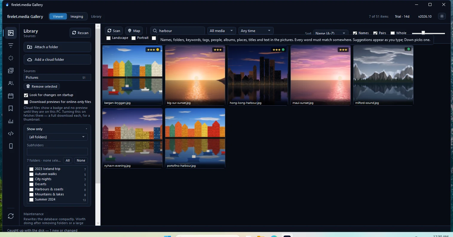
Task: Click the Rescan button
Action: [x=80, y=33]
